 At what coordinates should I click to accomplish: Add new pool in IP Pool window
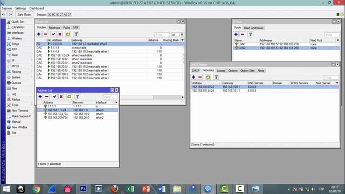(x=236, y=34)
